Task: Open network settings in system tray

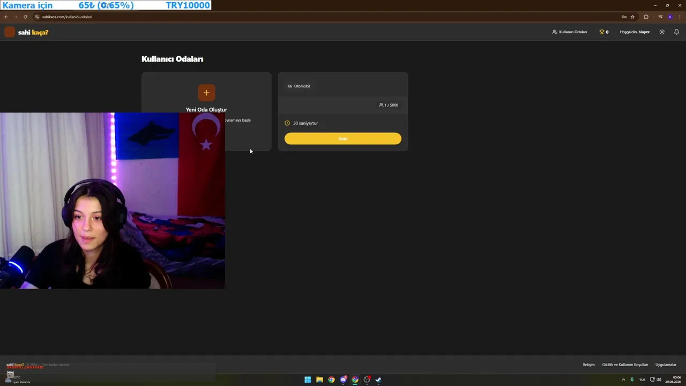Action: pos(652,380)
